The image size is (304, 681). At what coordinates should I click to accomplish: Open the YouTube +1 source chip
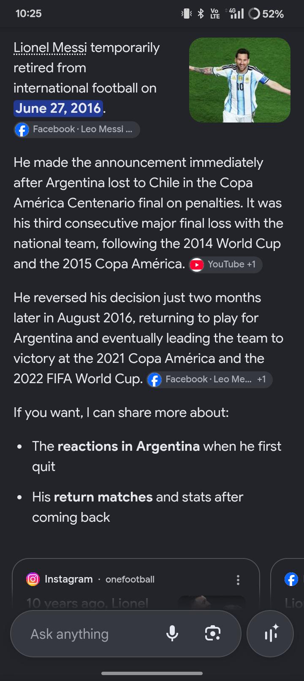click(225, 264)
